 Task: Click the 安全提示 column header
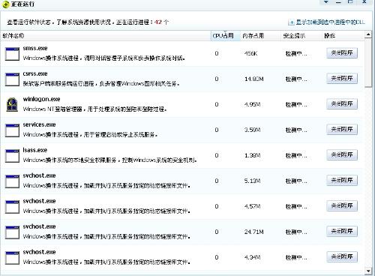(294, 36)
